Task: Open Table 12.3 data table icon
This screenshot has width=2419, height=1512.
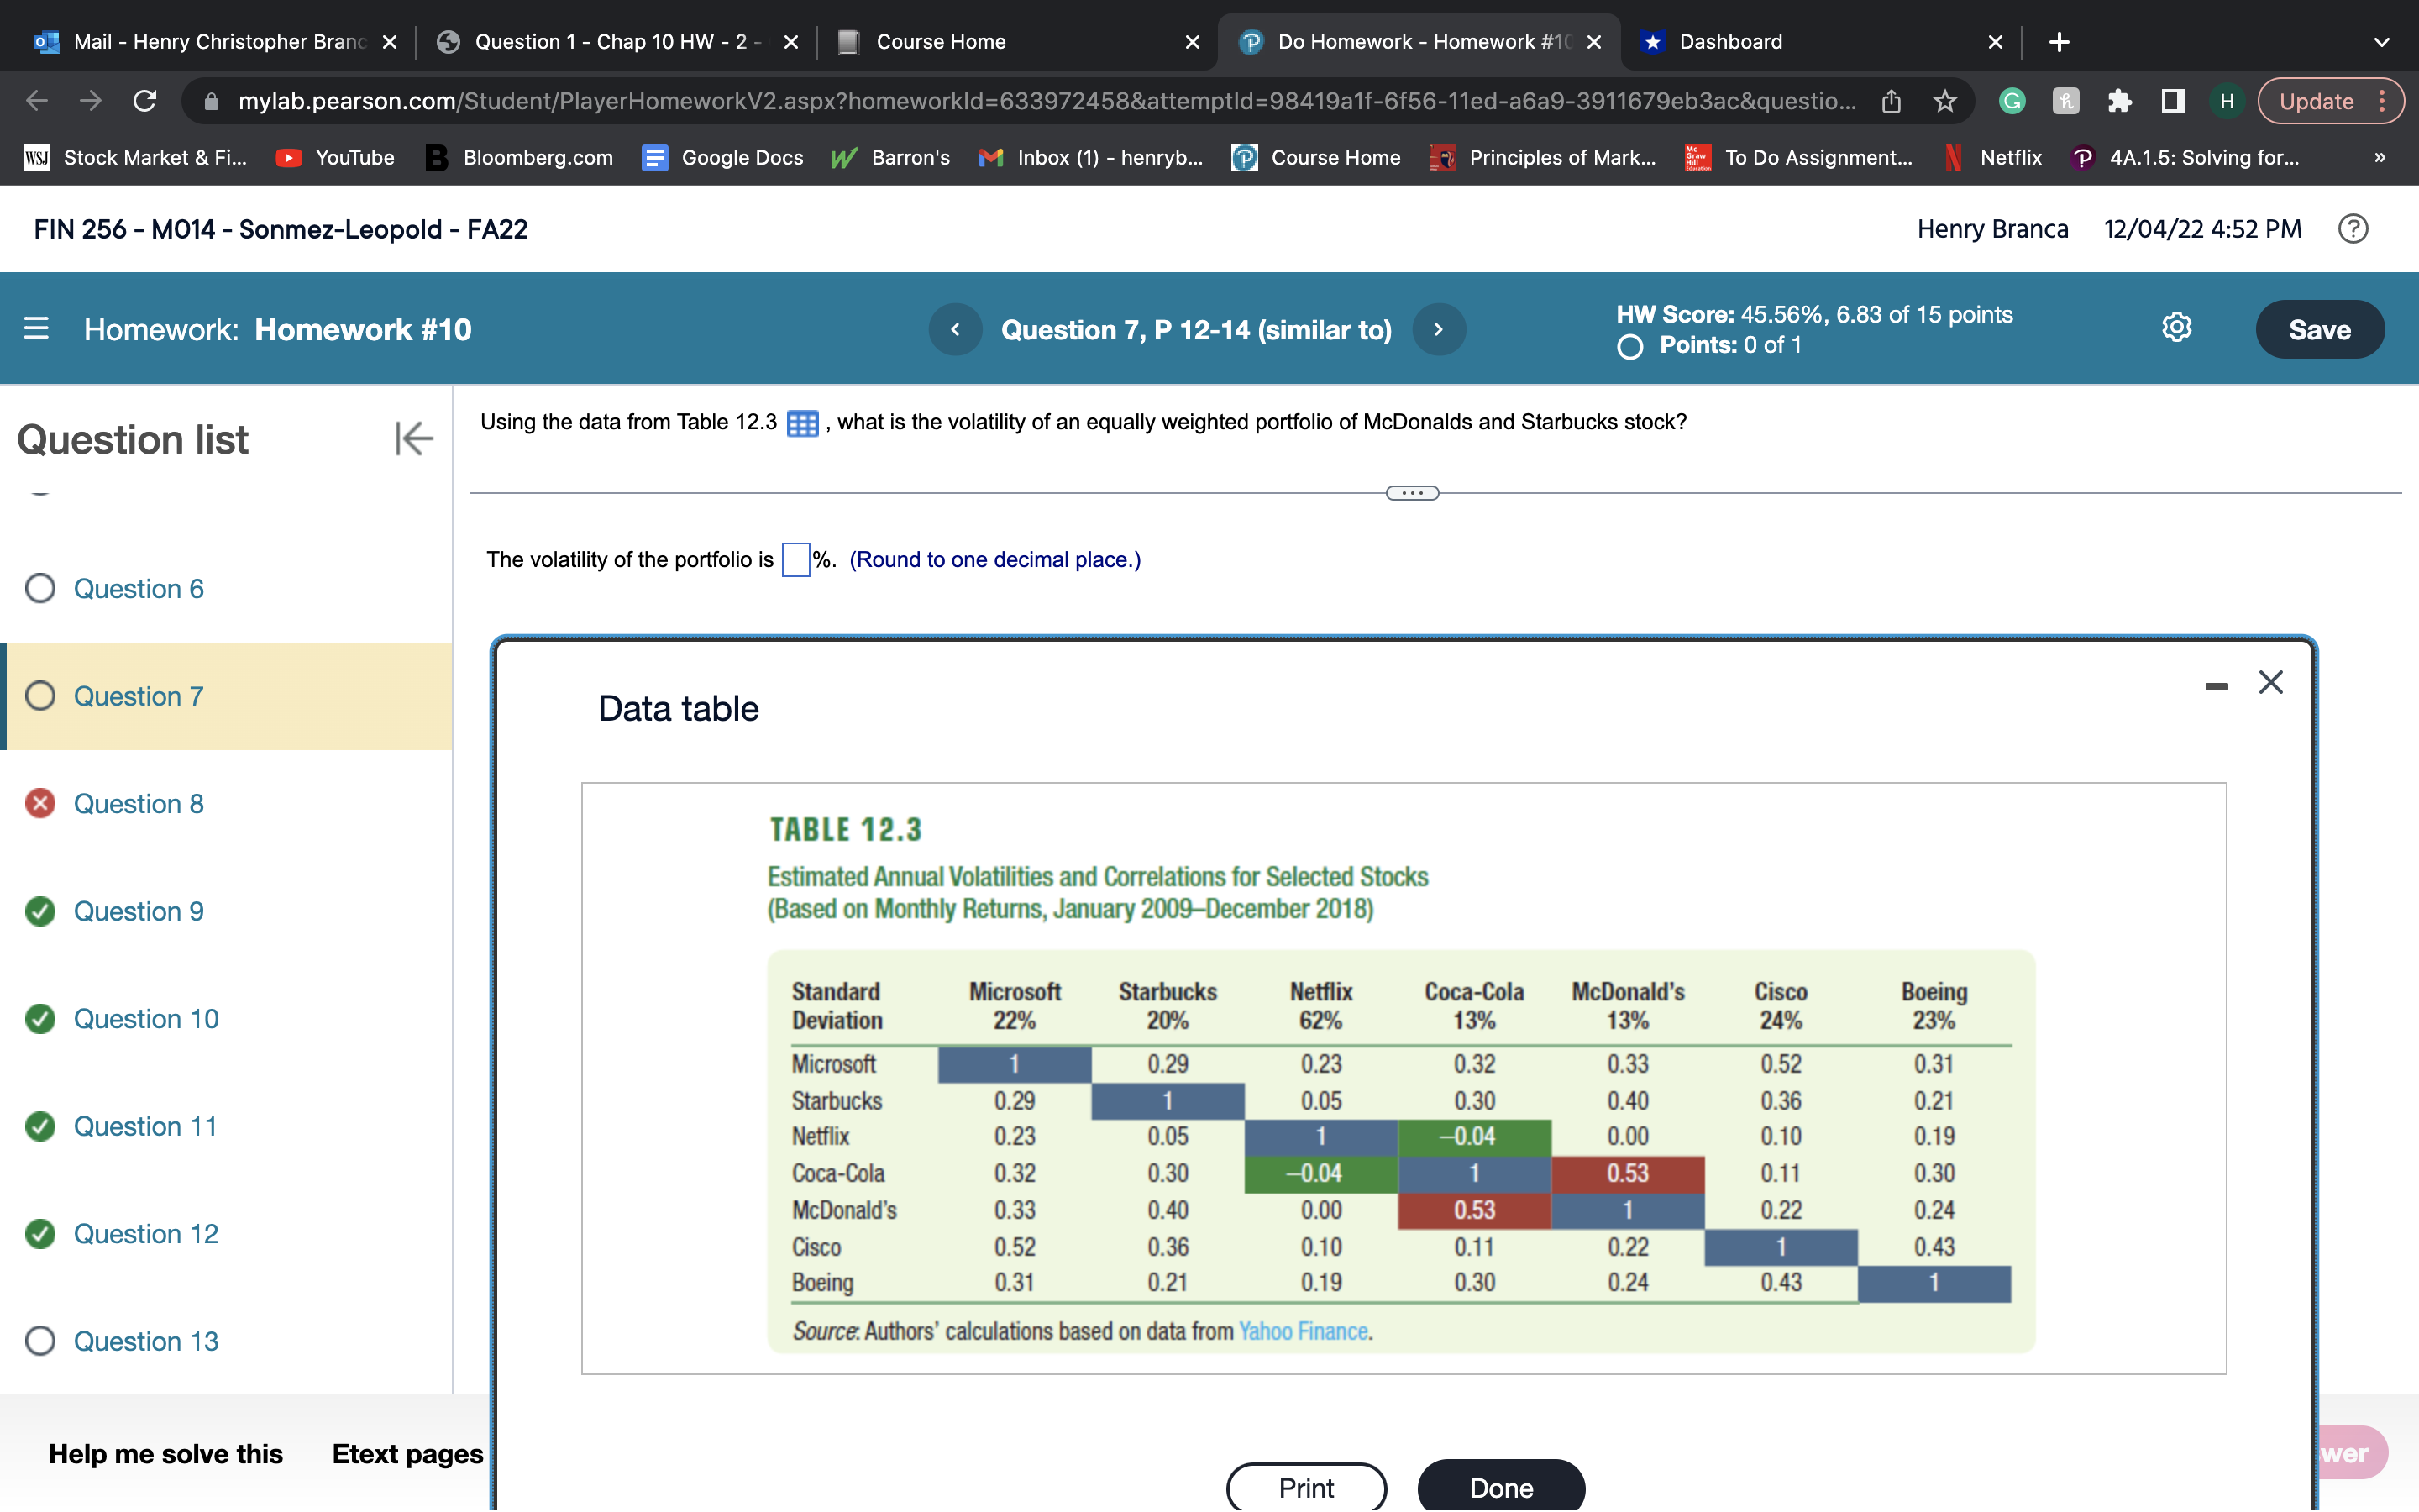Action: pyautogui.click(x=801, y=423)
